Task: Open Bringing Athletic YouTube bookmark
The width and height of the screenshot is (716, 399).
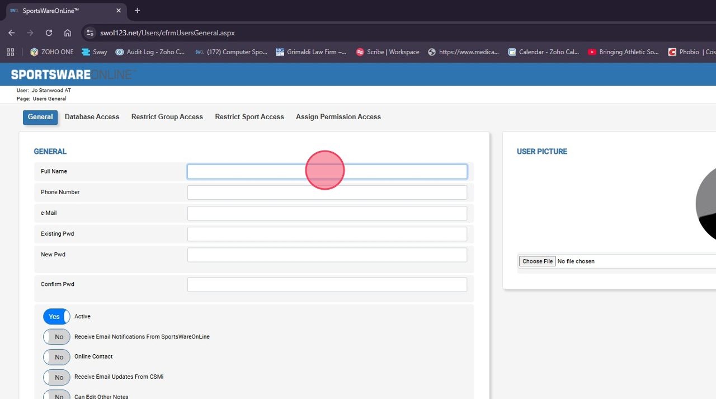Action: tap(623, 52)
